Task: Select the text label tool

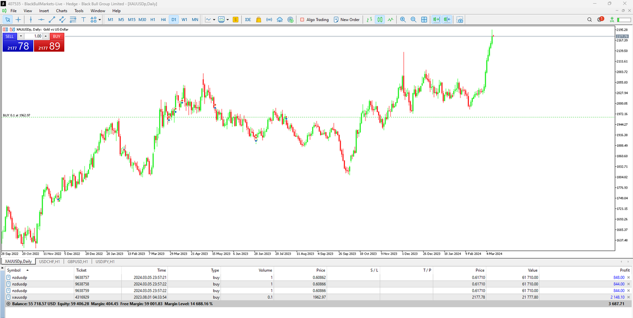Action: pyautogui.click(x=83, y=19)
